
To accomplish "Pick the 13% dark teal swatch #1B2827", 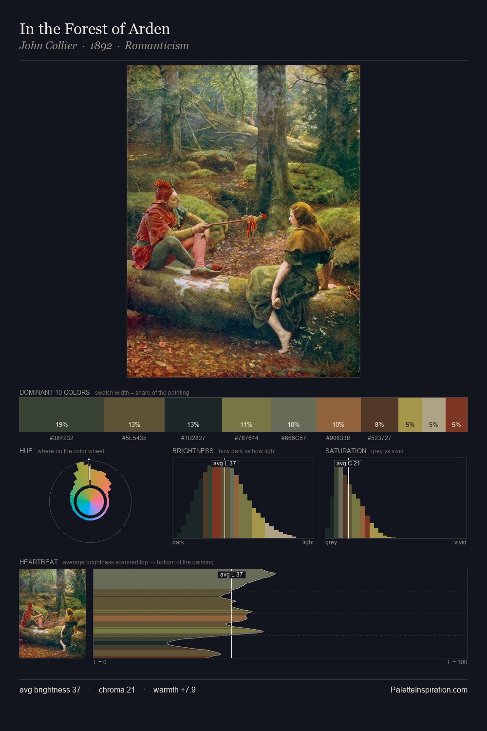I will [193, 415].
